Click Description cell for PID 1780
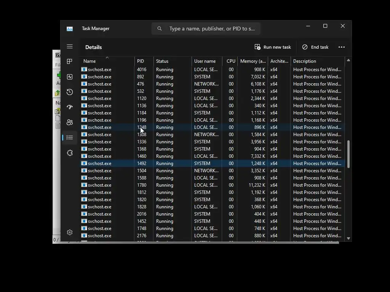The width and height of the screenshot is (390, 292). (x=317, y=185)
